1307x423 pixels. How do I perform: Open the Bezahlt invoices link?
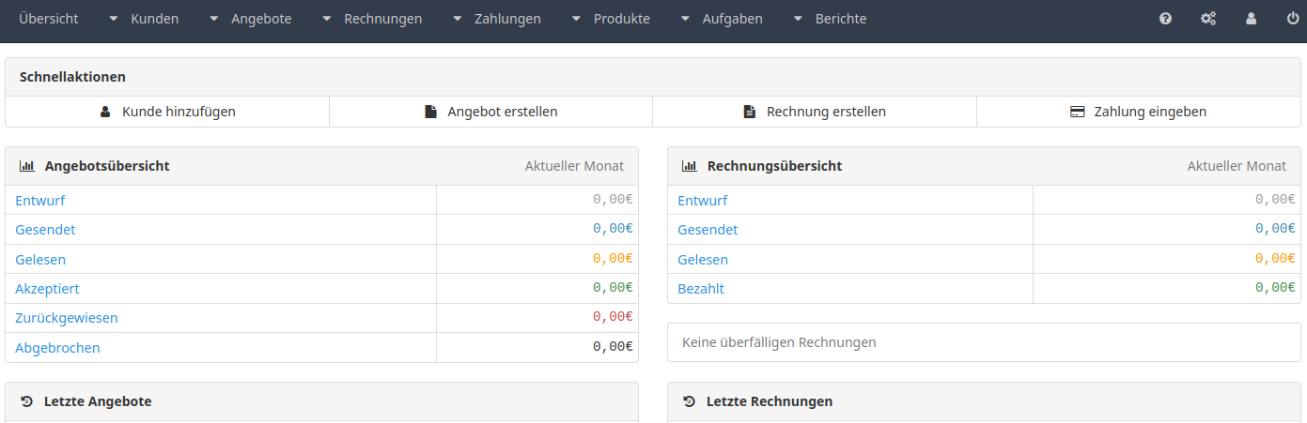701,289
